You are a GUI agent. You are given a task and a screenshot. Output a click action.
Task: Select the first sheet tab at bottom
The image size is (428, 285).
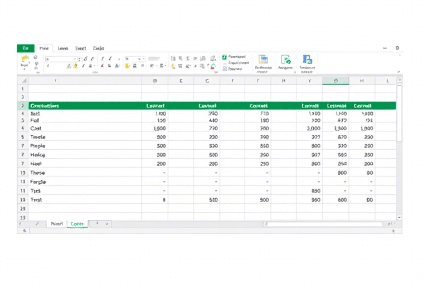tap(56, 224)
